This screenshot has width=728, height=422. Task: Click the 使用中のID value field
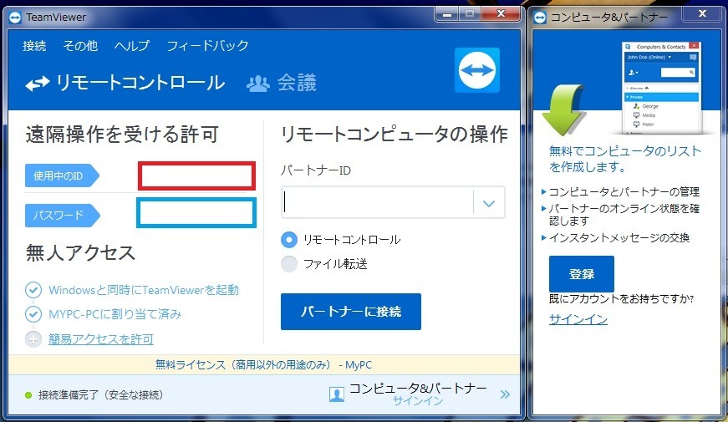(x=197, y=176)
